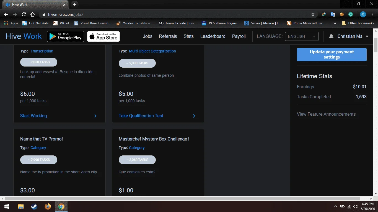Click the chevron beside Take Qualification Test

[x=194, y=116]
